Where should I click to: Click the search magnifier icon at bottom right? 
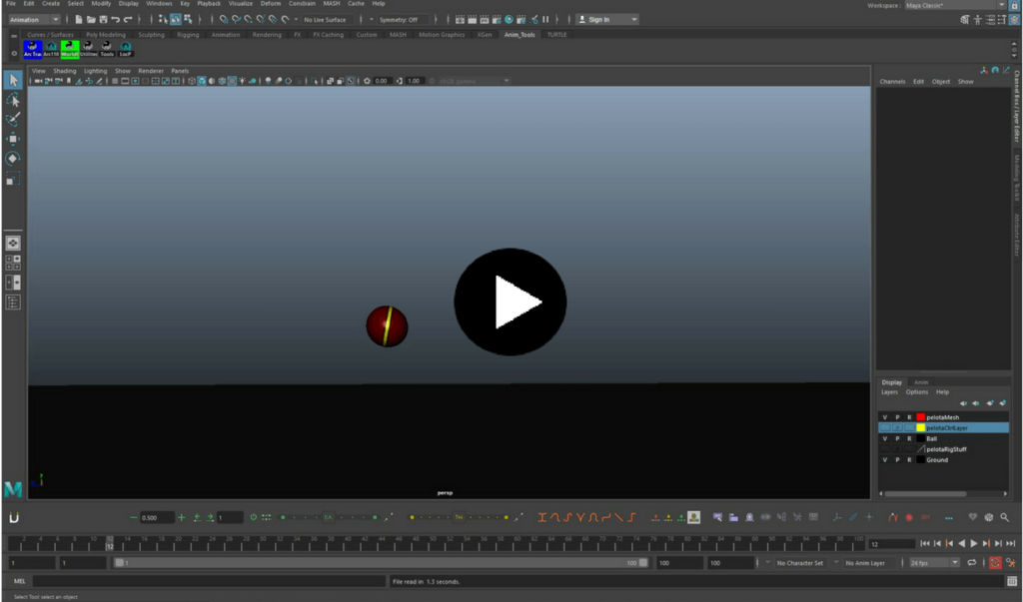(1004, 517)
